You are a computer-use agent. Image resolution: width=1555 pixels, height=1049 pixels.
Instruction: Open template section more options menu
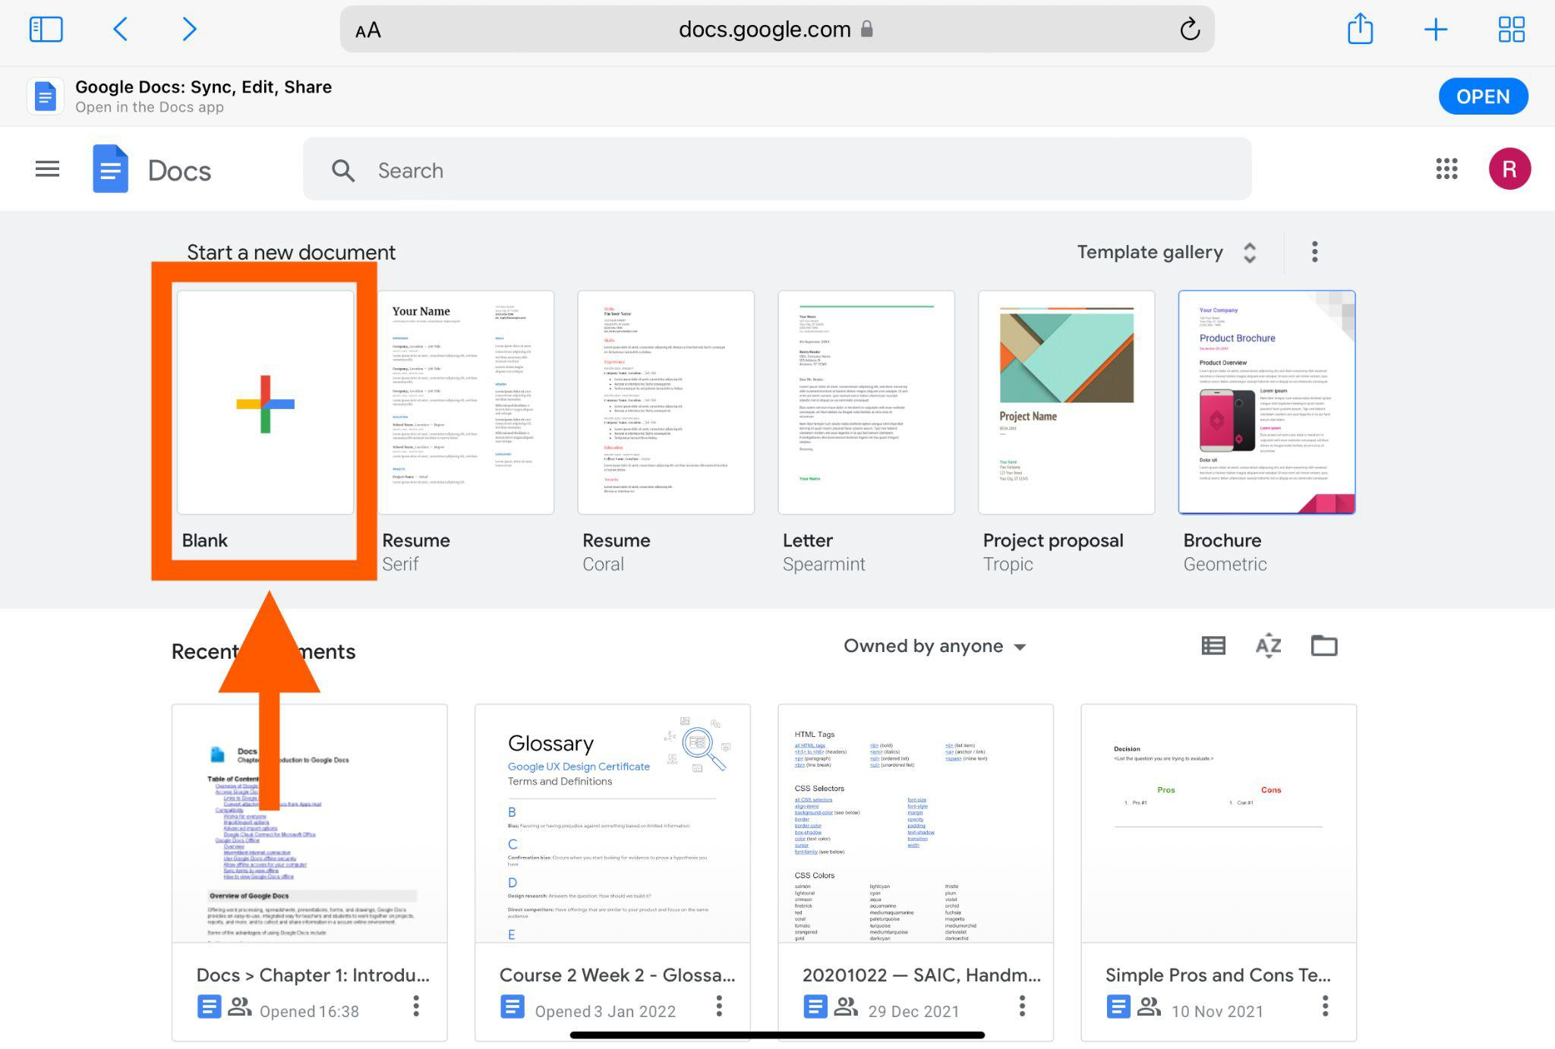pos(1314,252)
